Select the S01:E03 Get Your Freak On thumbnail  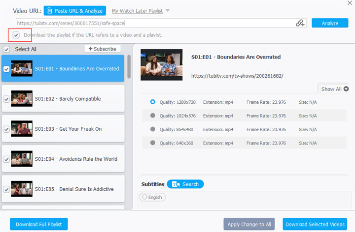tap(22, 129)
